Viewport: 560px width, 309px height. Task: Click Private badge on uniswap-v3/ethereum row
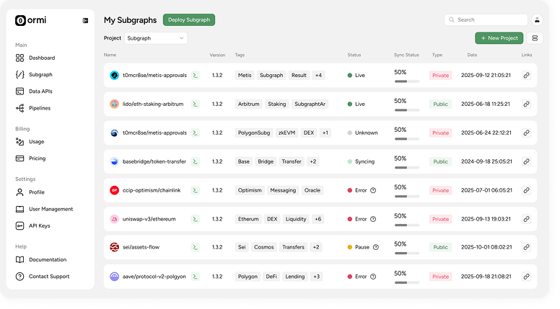(440, 219)
